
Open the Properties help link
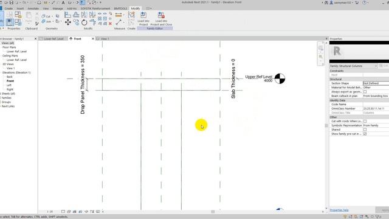pyautogui.click(x=339, y=210)
